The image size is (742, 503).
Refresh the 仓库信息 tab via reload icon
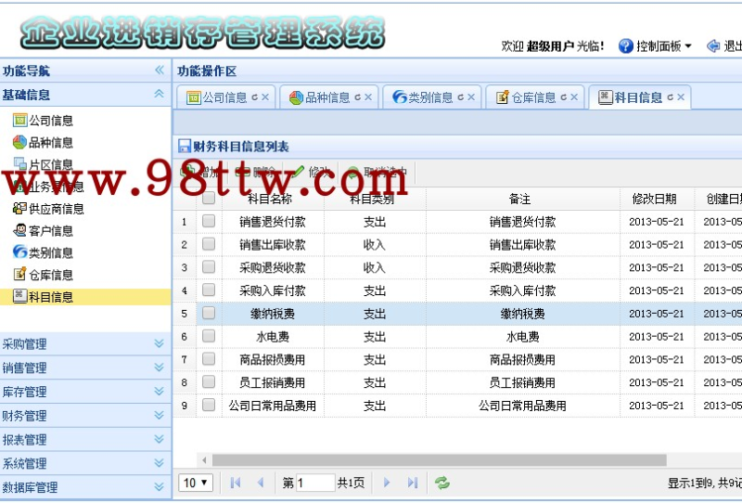564,97
